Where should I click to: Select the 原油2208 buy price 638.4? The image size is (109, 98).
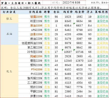(68, 25)
